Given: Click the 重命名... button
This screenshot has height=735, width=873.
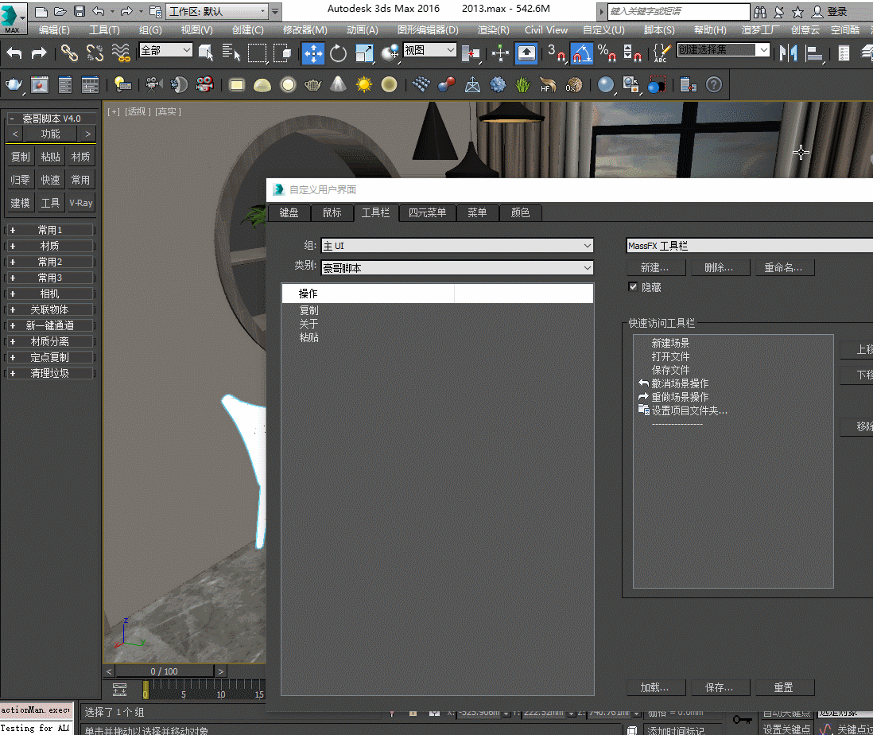Looking at the screenshot, I should 784,267.
